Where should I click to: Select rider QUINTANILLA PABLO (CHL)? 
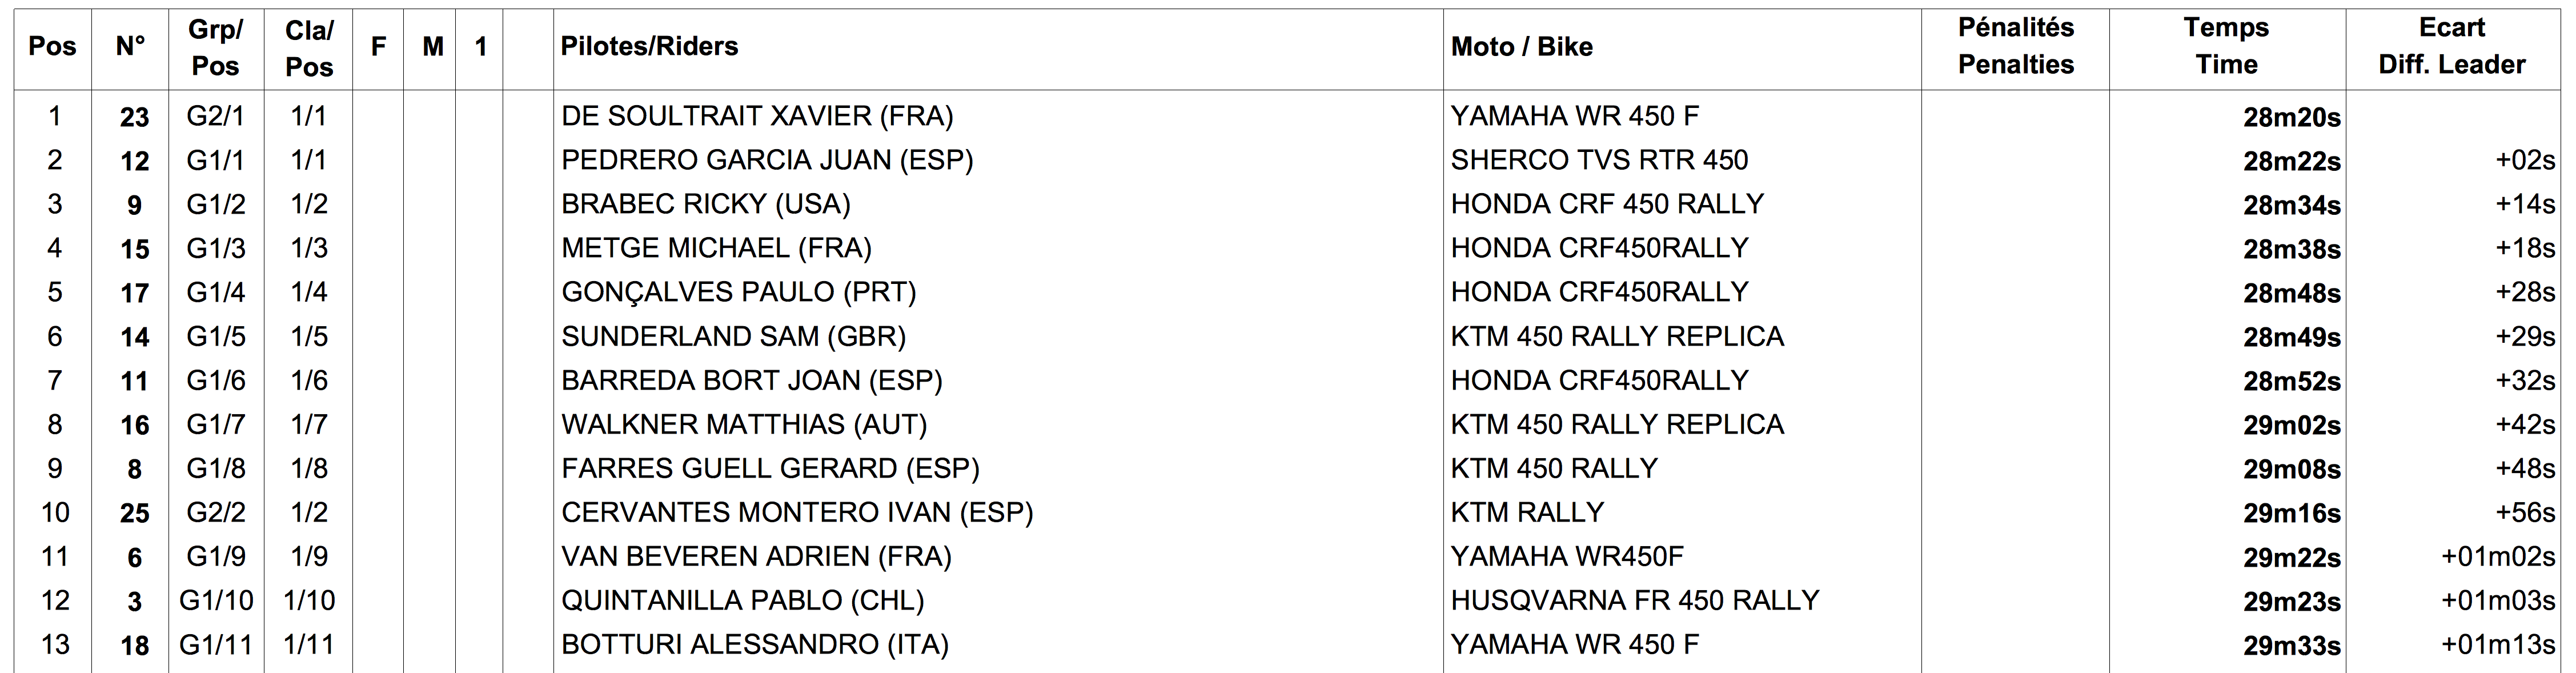(x=742, y=600)
